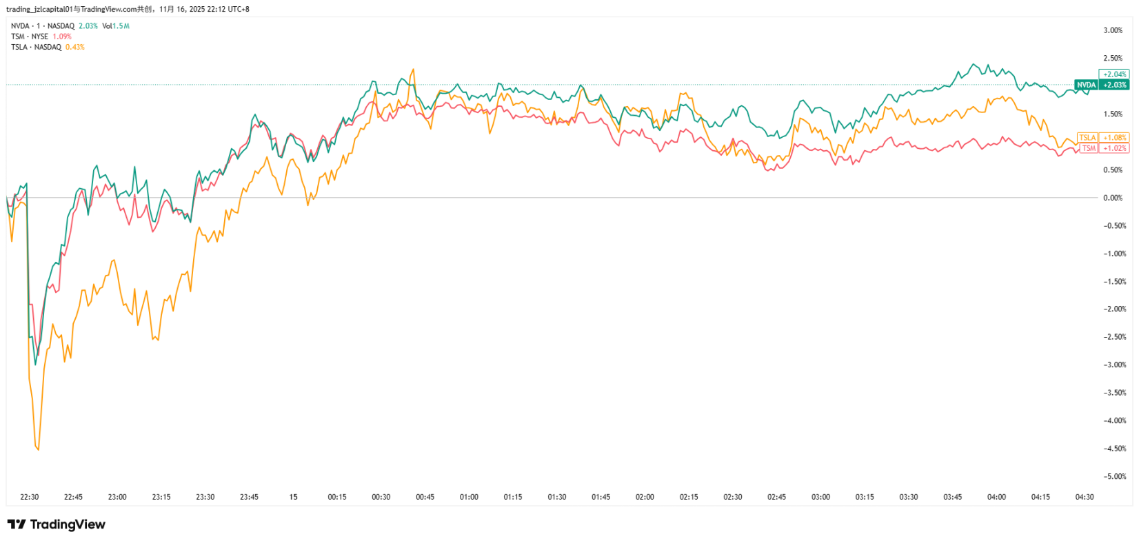Click the 04:30 time axis label
Viewport: 1139px width, 543px height.
1085,497
